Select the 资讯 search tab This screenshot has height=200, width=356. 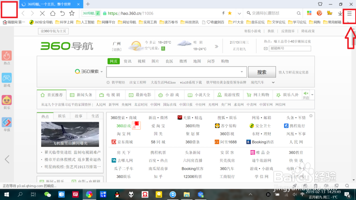pos(127,61)
